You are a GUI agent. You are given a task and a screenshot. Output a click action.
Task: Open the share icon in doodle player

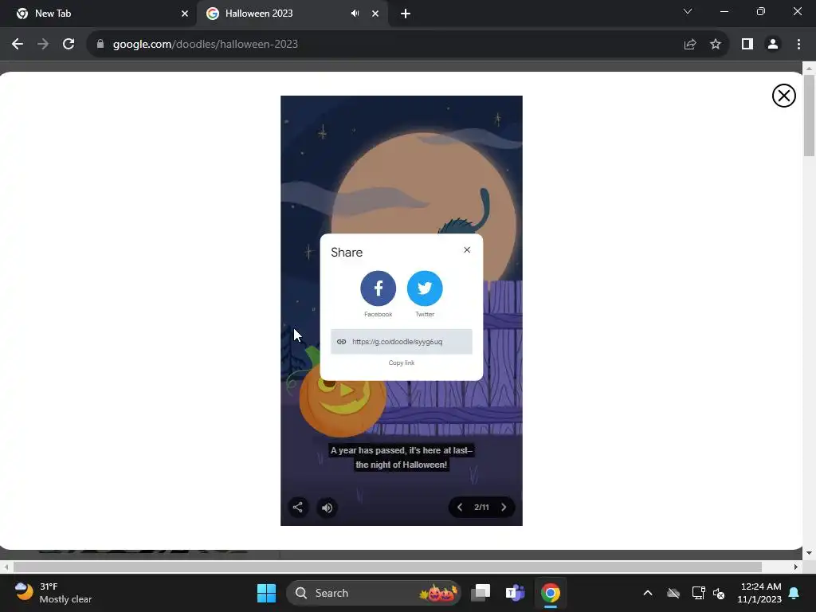tap(298, 508)
